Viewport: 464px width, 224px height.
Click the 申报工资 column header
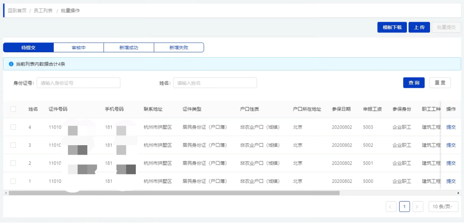(x=372, y=109)
